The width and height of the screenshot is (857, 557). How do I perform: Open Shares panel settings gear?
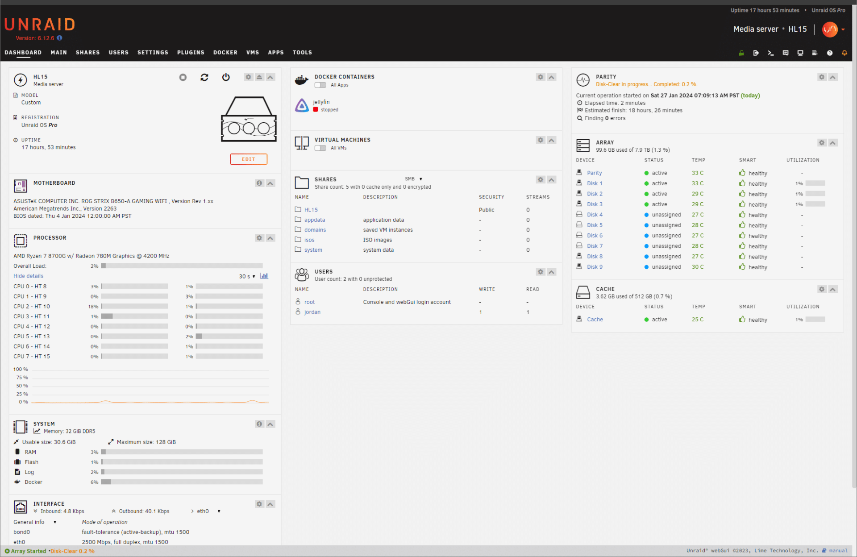[x=541, y=180]
